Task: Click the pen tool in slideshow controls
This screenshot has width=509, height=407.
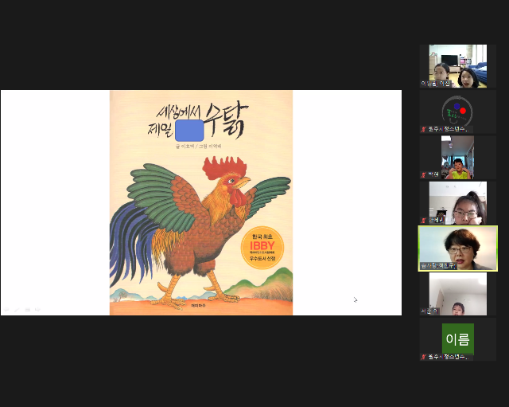Action: (17, 310)
